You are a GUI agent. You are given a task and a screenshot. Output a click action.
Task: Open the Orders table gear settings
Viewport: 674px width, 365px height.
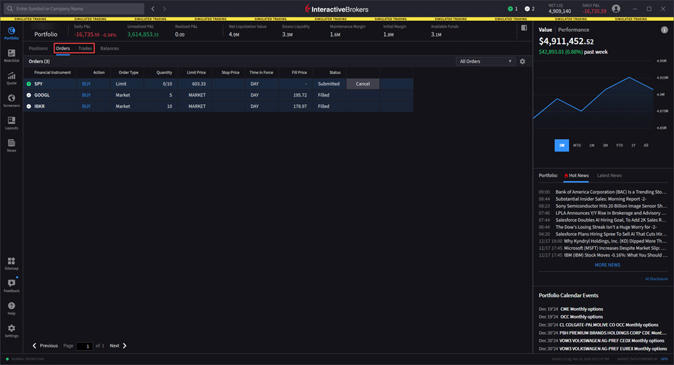[x=523, y=61]
